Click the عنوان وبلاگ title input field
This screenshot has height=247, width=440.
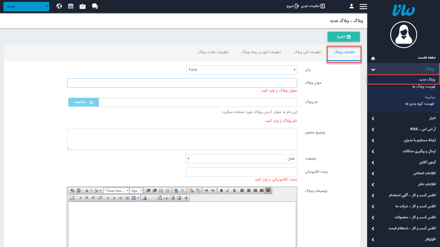click(182, 83)
